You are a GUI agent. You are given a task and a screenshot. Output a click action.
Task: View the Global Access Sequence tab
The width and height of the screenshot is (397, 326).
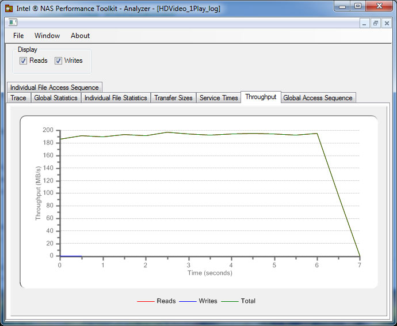coord(318,98)
